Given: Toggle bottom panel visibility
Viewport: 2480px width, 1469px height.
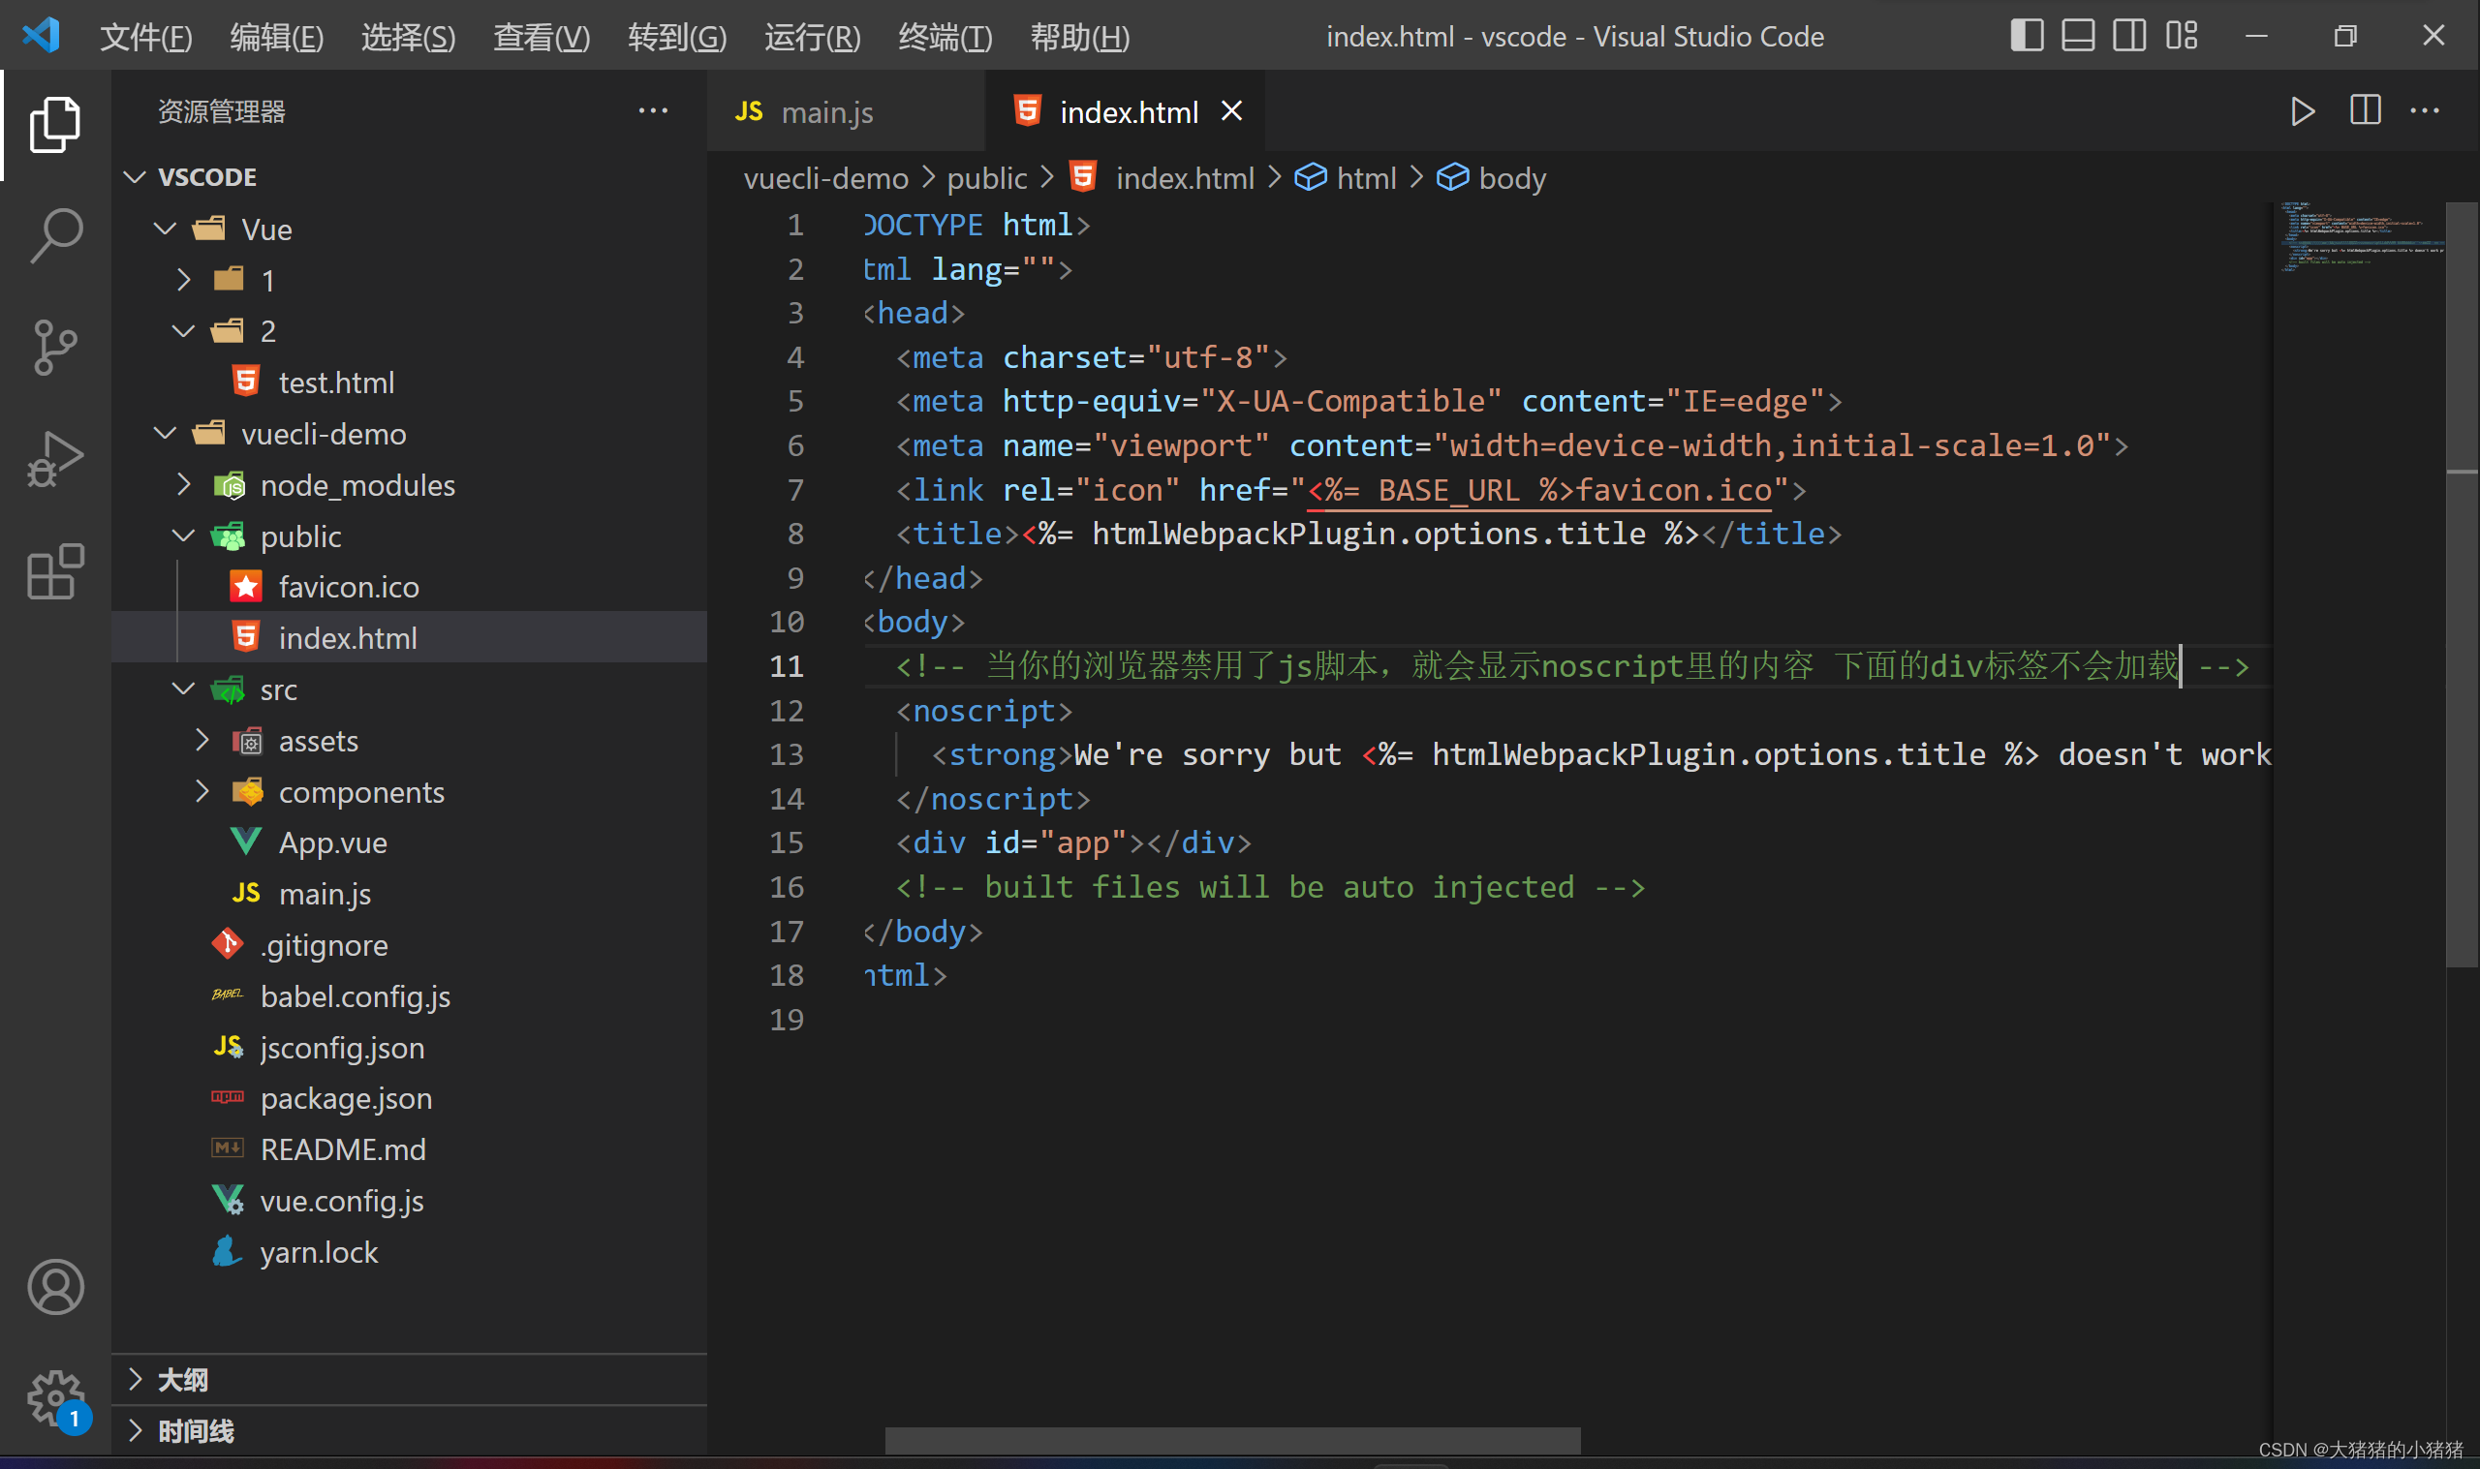Looking at the screenshot, I should [x=2078, y=36].
